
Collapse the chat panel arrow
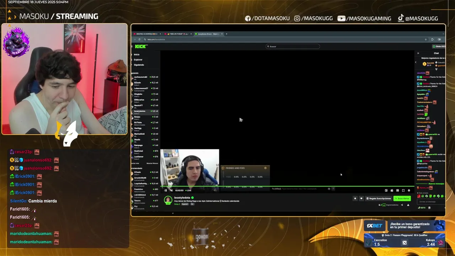[x=418, y=53]
